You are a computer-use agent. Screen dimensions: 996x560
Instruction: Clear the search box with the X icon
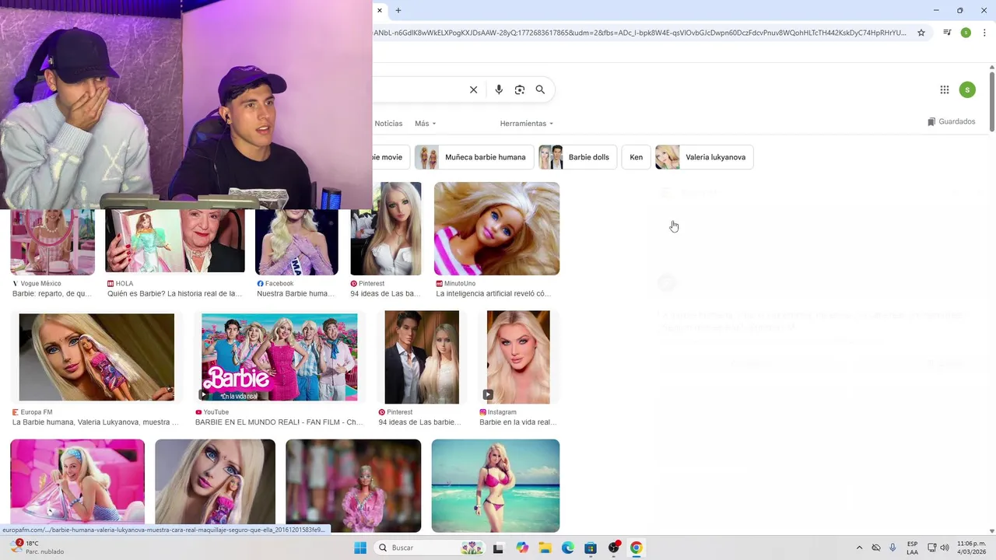tap(473, 89)
